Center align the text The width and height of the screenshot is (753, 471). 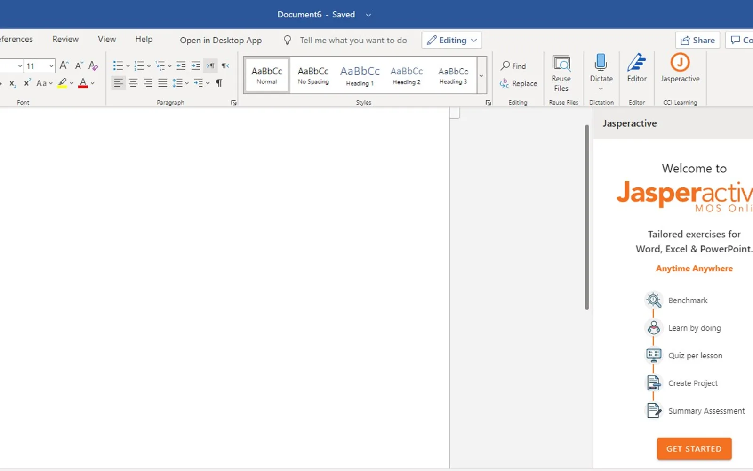tap(133, 83)
